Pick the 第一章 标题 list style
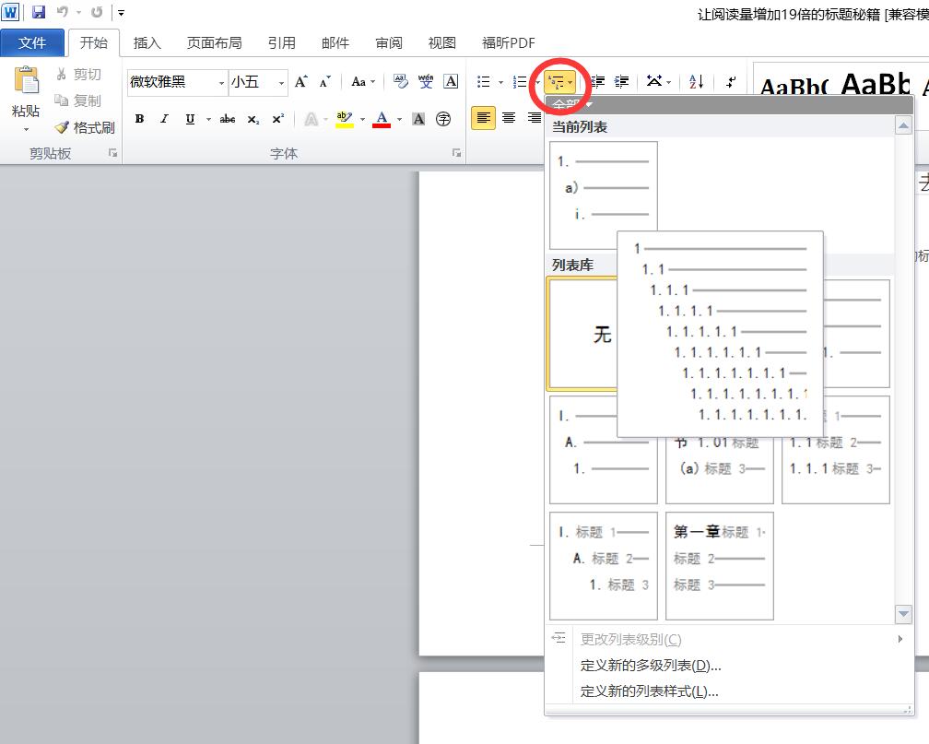 pyautogui.click(x=719, y=566)
